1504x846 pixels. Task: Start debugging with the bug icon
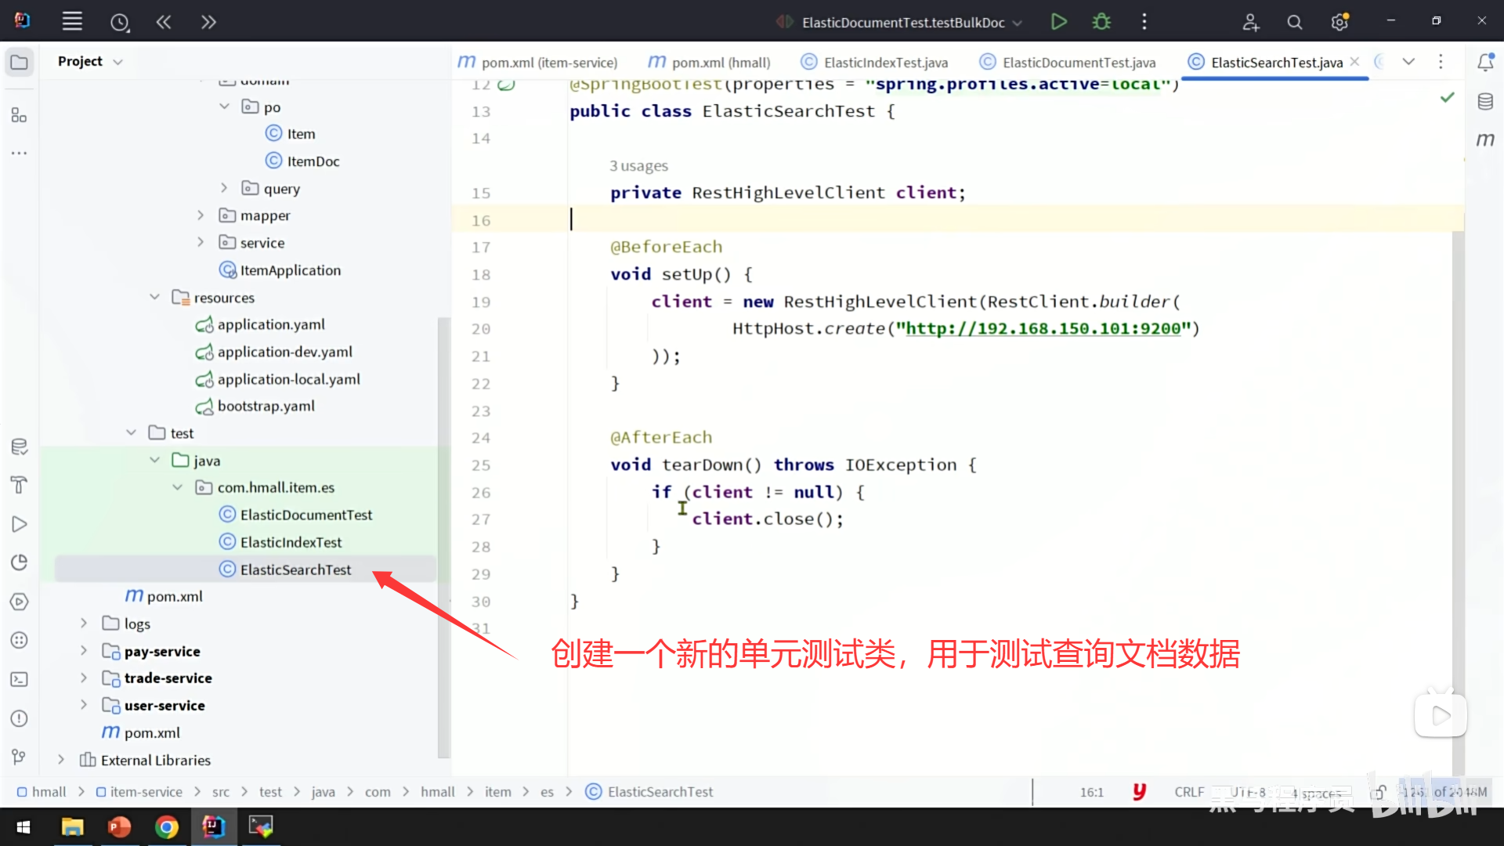tap(1101, 22)
